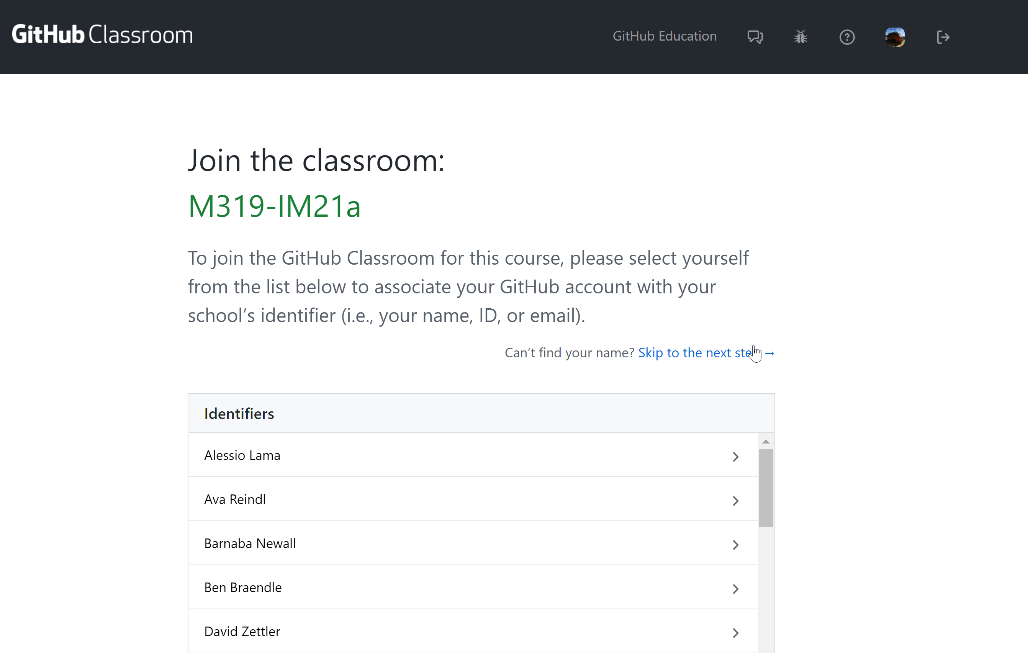Image resolution: width=1028 pixels, height=653 pixels.
Task: Click the sign out icon
Action: click(x=943, y=37)
